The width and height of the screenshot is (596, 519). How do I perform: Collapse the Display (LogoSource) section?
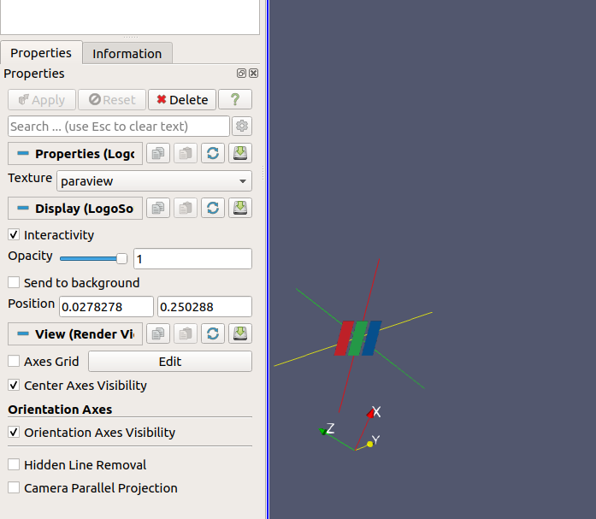coord(75,209)
